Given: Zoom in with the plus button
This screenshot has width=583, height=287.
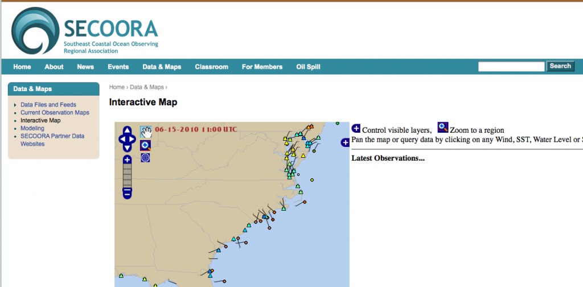Looking at the screenshot, I should 127,160.
